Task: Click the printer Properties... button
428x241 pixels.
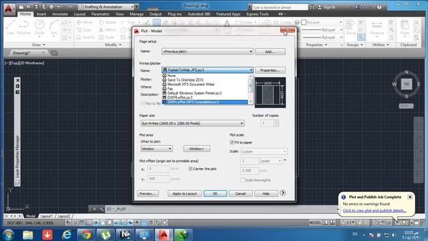Action: coord(270,70)
